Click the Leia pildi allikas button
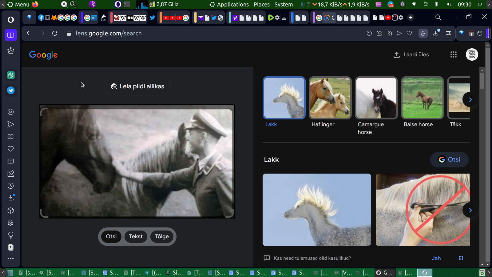 [x=137, y=86]
